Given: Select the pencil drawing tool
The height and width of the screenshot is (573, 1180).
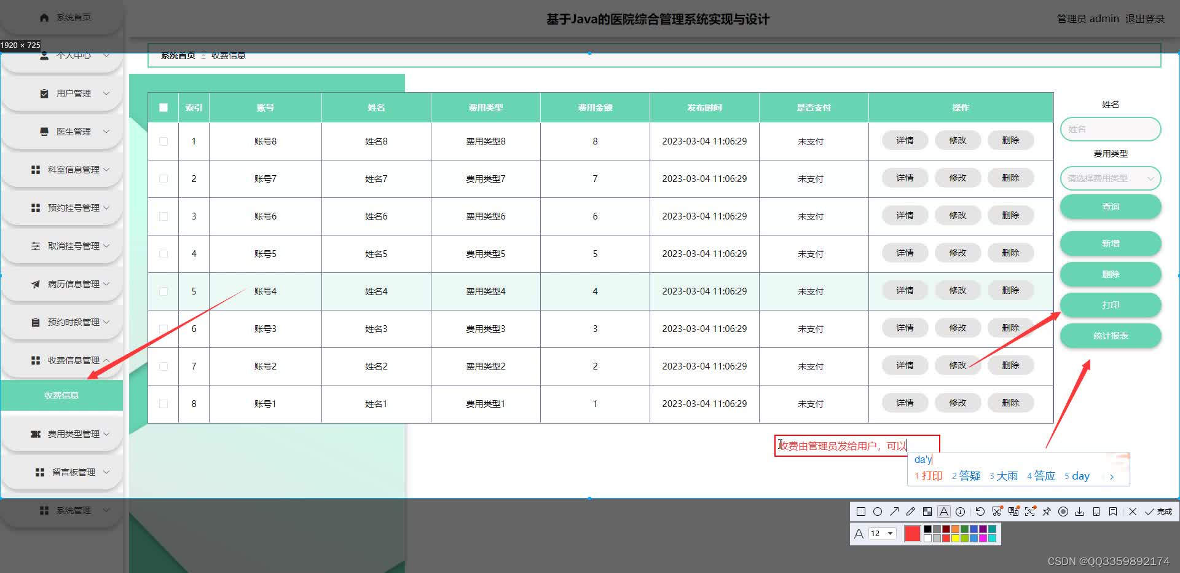Looking at the screenshot, I should (911, 512).
